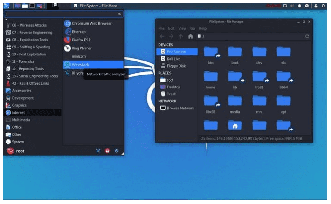331x204 pixels.
Task: Select the etc folder
Action: coord(283,55)
